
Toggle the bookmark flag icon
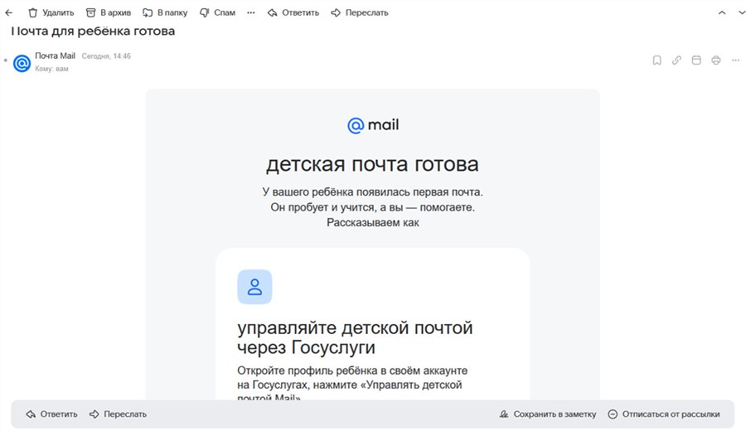click(656, 61)
